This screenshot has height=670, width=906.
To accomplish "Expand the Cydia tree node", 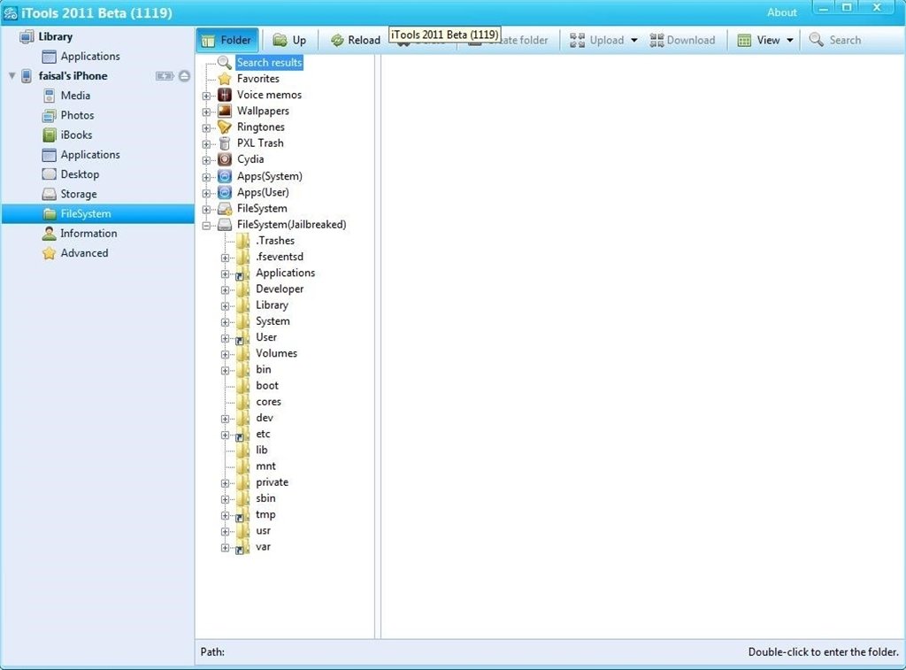I will pyautogui.click(x=206, y=160).
